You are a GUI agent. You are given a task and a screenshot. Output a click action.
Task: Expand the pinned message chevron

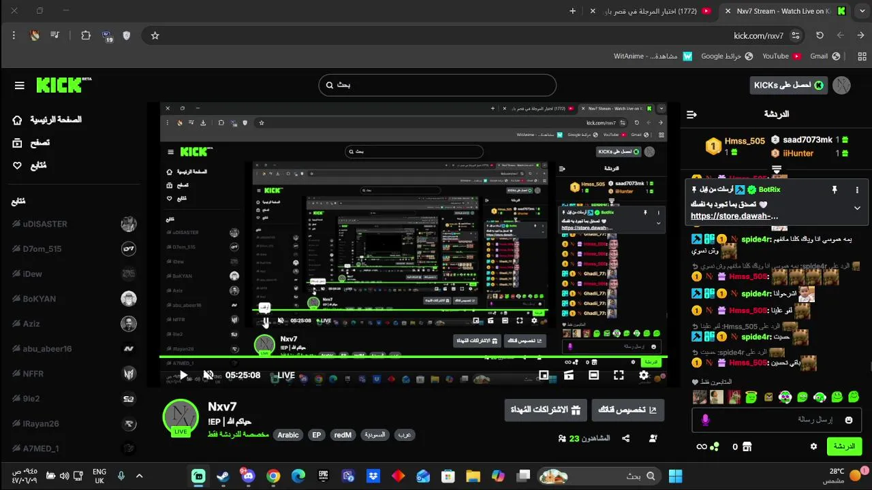pos(857,208)
